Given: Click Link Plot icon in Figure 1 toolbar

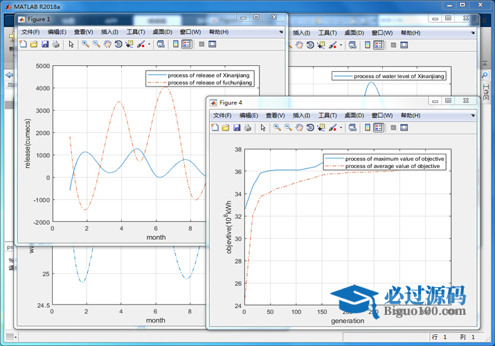Looking at the screenshot, I should pos(161,44).
